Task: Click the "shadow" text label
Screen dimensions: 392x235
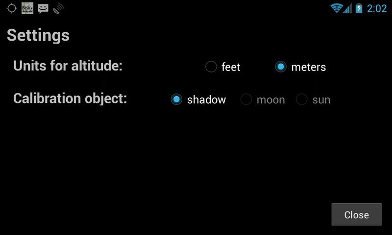Action: tap(206, 100)
